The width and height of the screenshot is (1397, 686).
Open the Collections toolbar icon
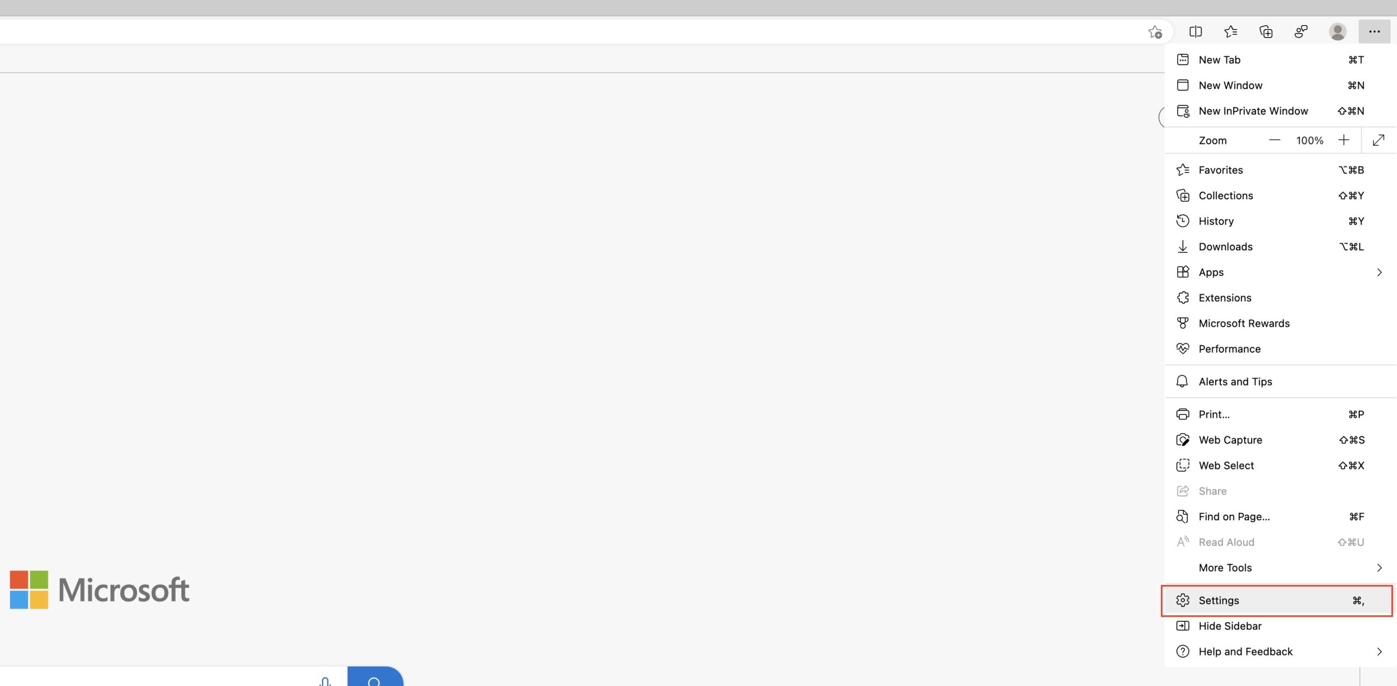pyautogui.click(x=1266, y=32)
